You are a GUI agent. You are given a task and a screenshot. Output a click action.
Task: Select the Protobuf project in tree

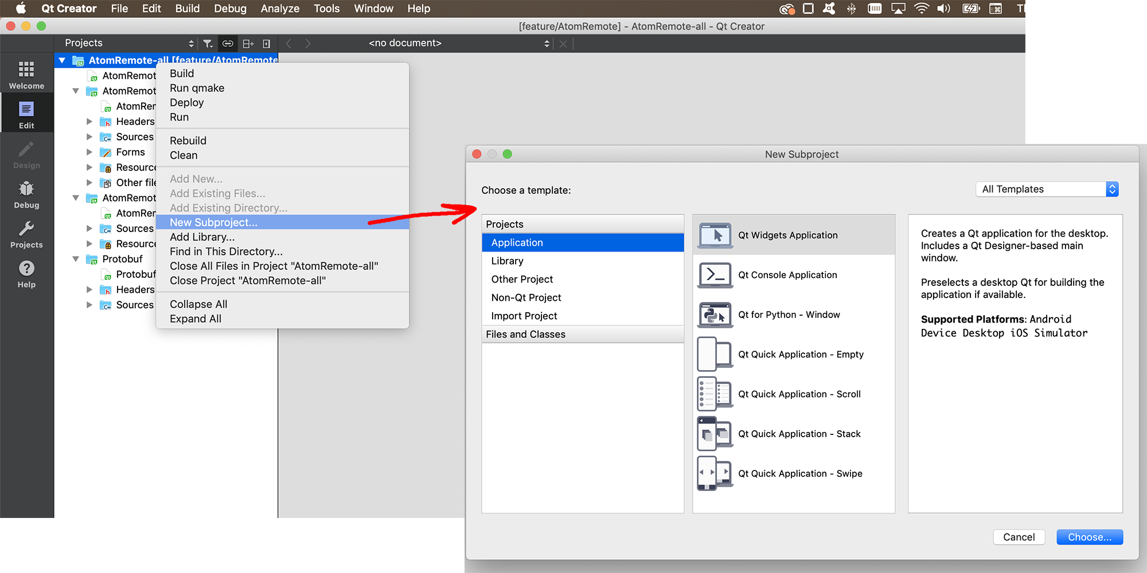click(122, 259)
